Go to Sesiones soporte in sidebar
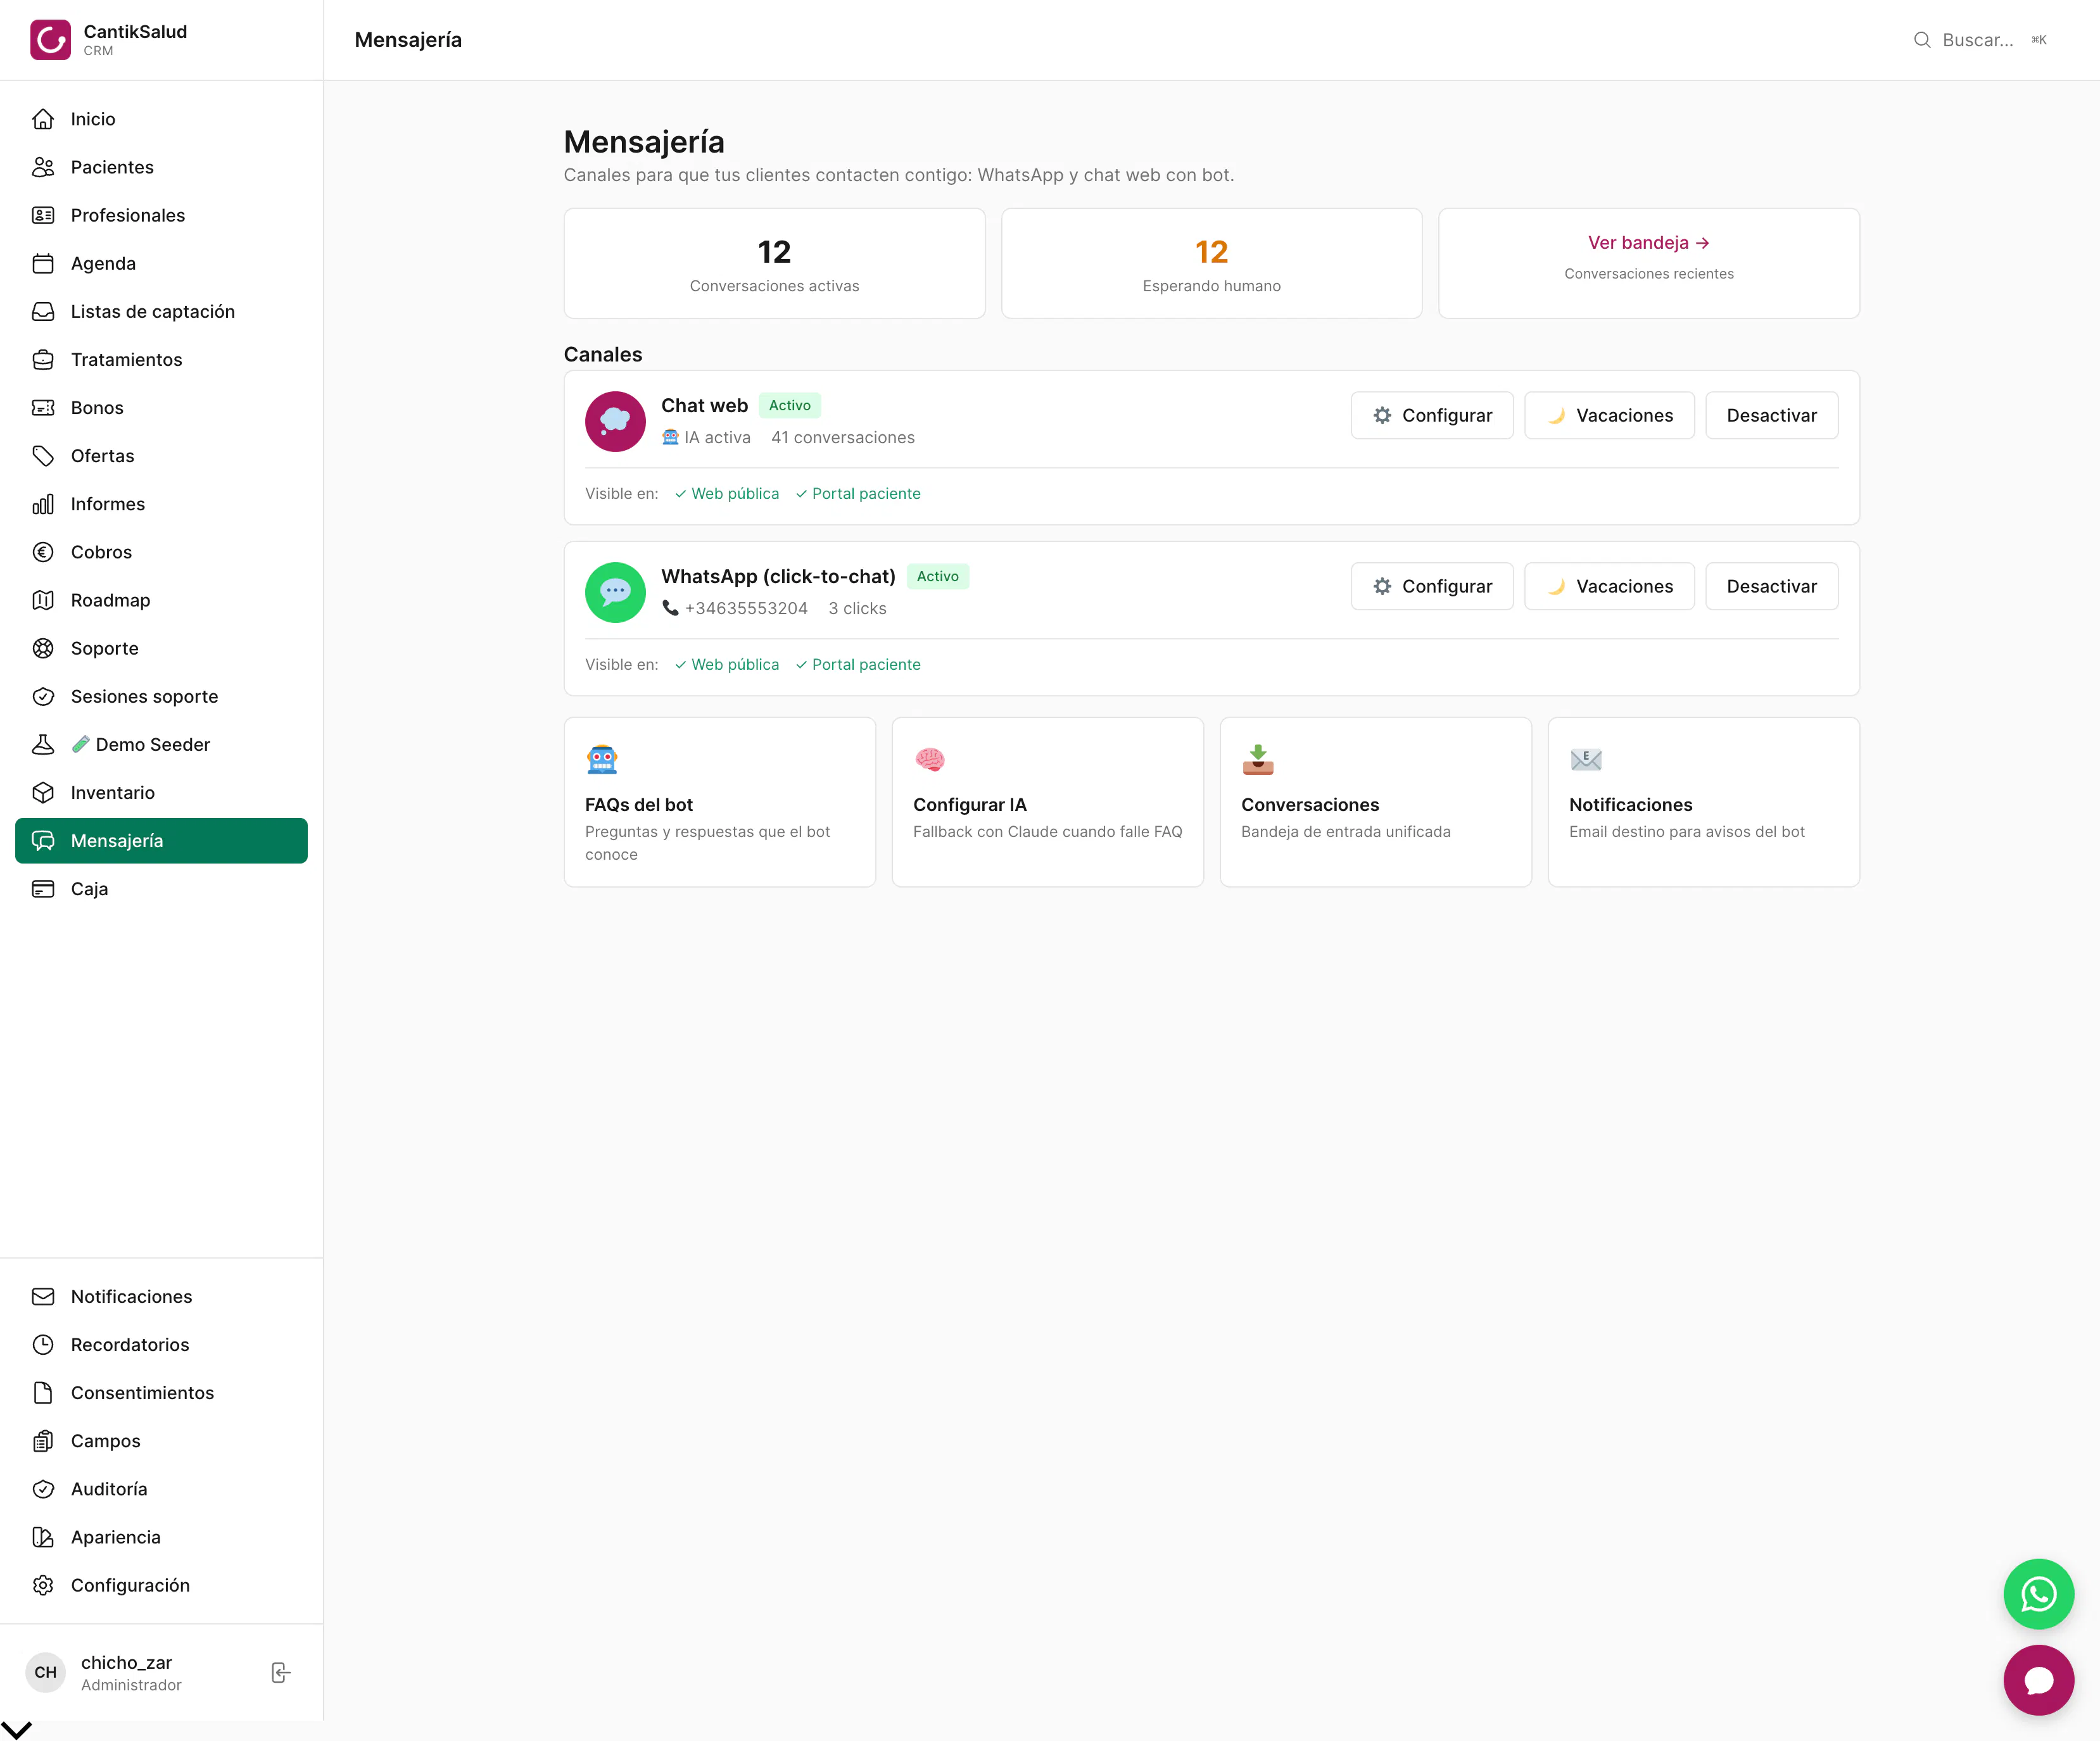The image size is (2100, 1741). [x=161, y=696]
